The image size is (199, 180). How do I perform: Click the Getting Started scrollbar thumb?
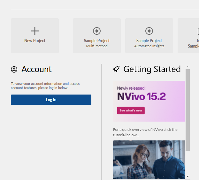[x=188, y=109]
